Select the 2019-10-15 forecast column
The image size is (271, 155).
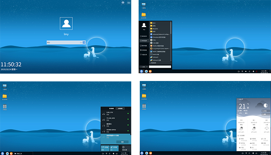[x=254, y=126]
